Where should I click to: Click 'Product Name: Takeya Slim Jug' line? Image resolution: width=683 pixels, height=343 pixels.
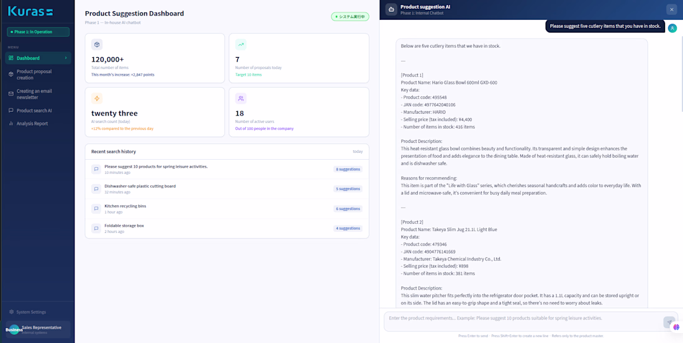tap(449, 229)
